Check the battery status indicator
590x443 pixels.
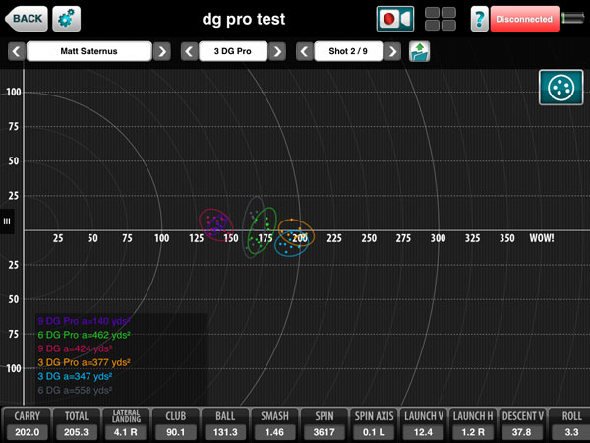point(573,18)
